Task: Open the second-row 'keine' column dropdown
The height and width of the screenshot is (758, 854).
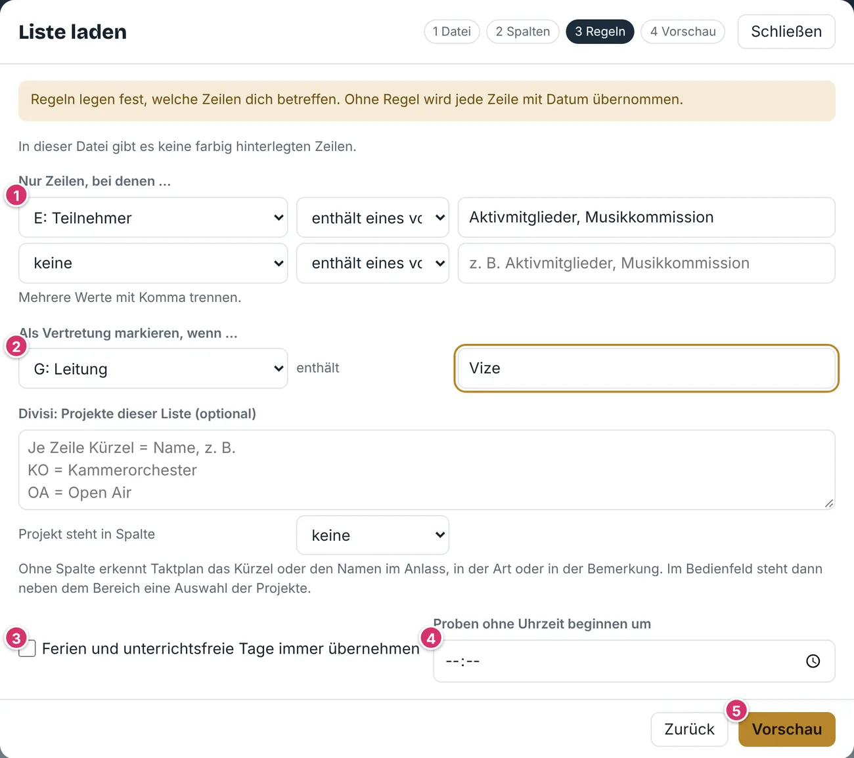Action: tap(153, 263)
